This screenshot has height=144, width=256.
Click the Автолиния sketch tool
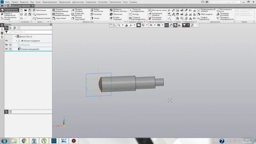click(40, 10)
